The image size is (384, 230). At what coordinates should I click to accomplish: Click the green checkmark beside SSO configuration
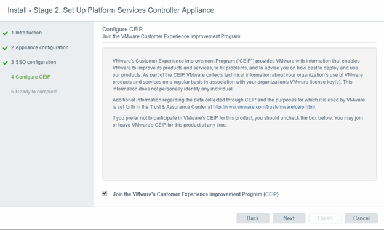click(x=6, y=63)
